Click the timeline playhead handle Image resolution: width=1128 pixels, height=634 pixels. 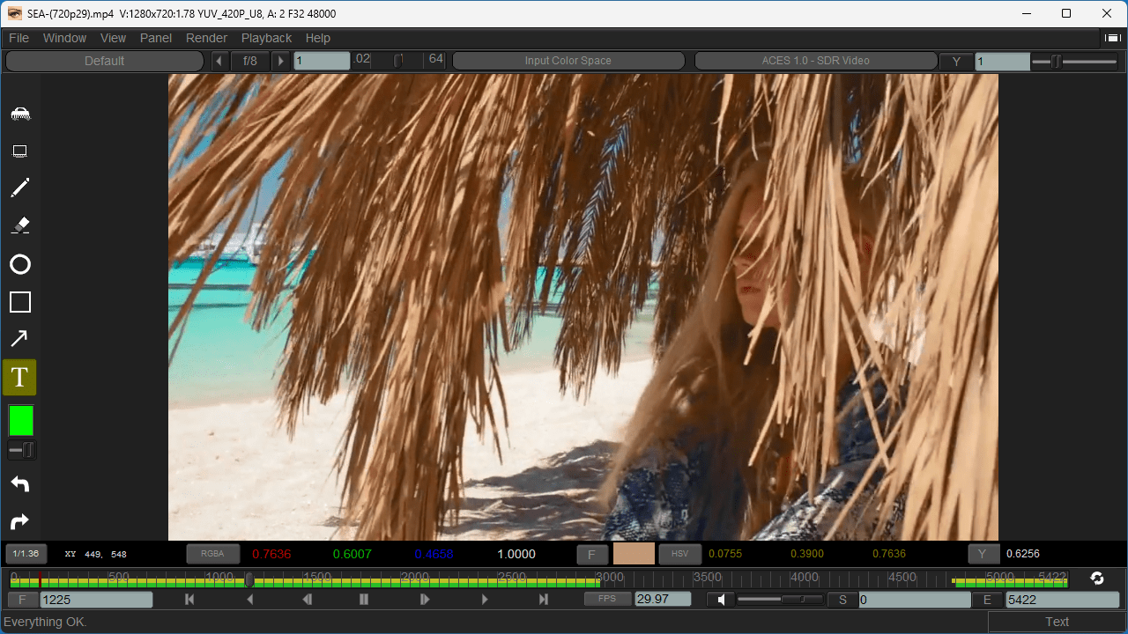coord(249,579)
